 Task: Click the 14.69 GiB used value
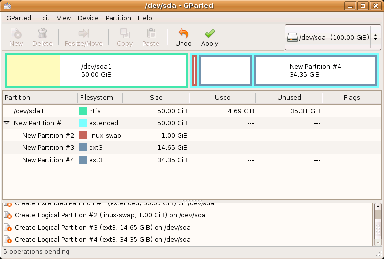click(x=239, y=111)
